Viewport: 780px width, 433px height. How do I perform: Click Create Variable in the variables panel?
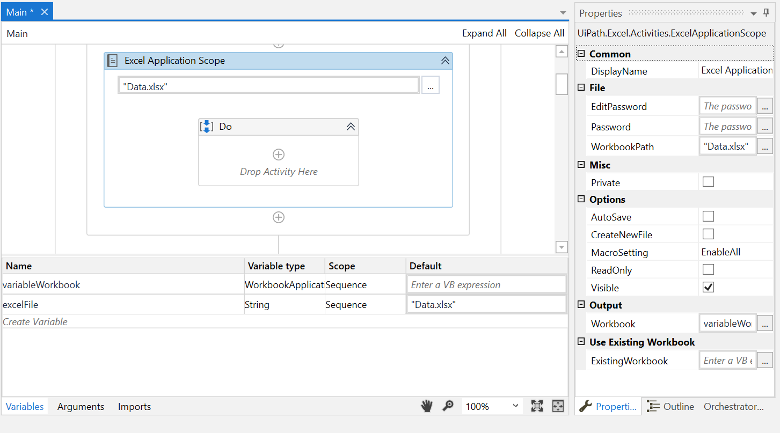[x=34, y=321]
